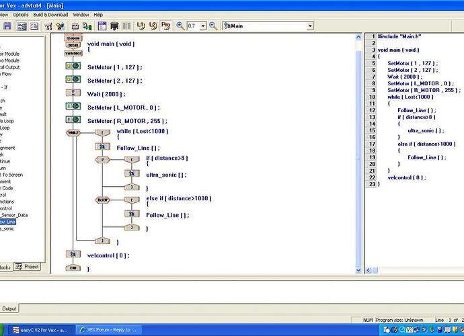Click 'SetMotor ( R_MOTOR , 255 ) ;' in flowchart

(x=127, y=121)
